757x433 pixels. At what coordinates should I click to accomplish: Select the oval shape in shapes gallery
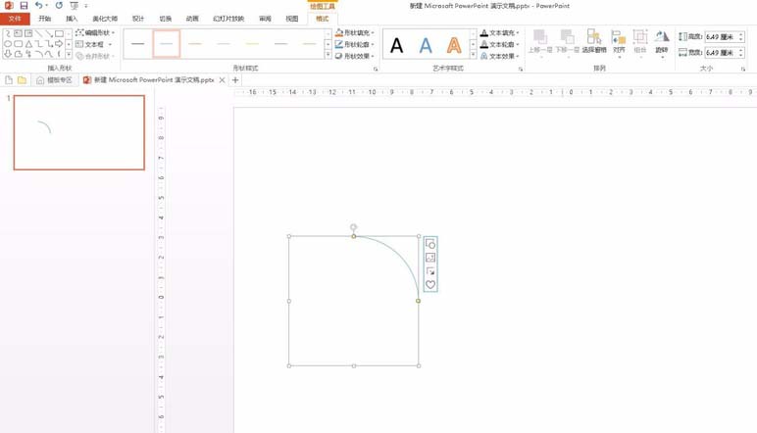[8, 44]
